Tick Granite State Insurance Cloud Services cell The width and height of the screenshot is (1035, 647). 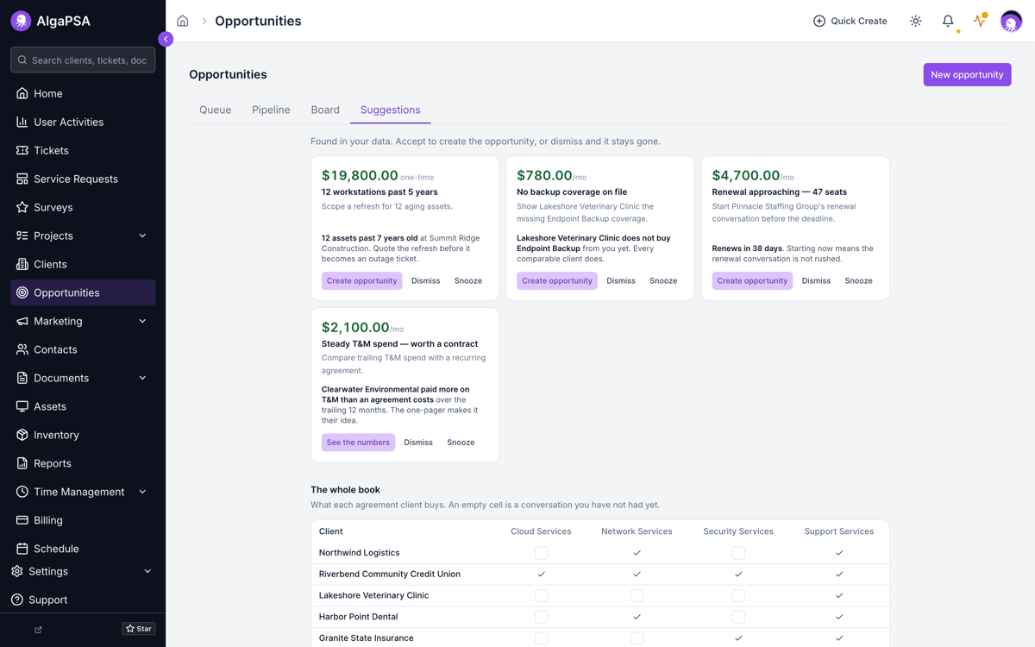click(541, 638)
